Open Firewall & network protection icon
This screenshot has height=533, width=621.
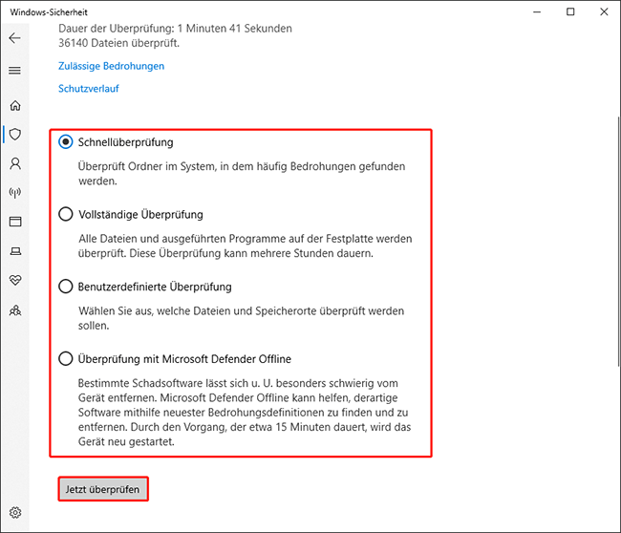coord(14,193)
